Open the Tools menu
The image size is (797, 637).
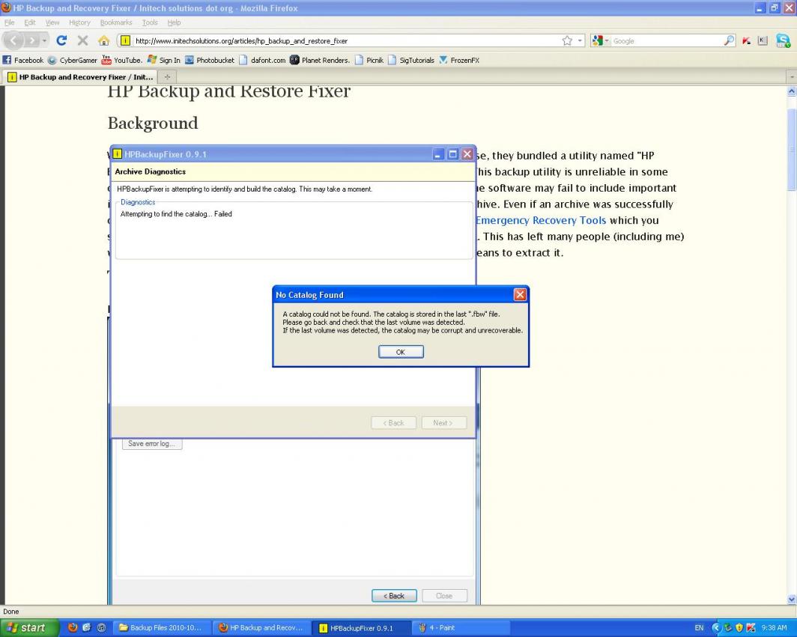150,22
